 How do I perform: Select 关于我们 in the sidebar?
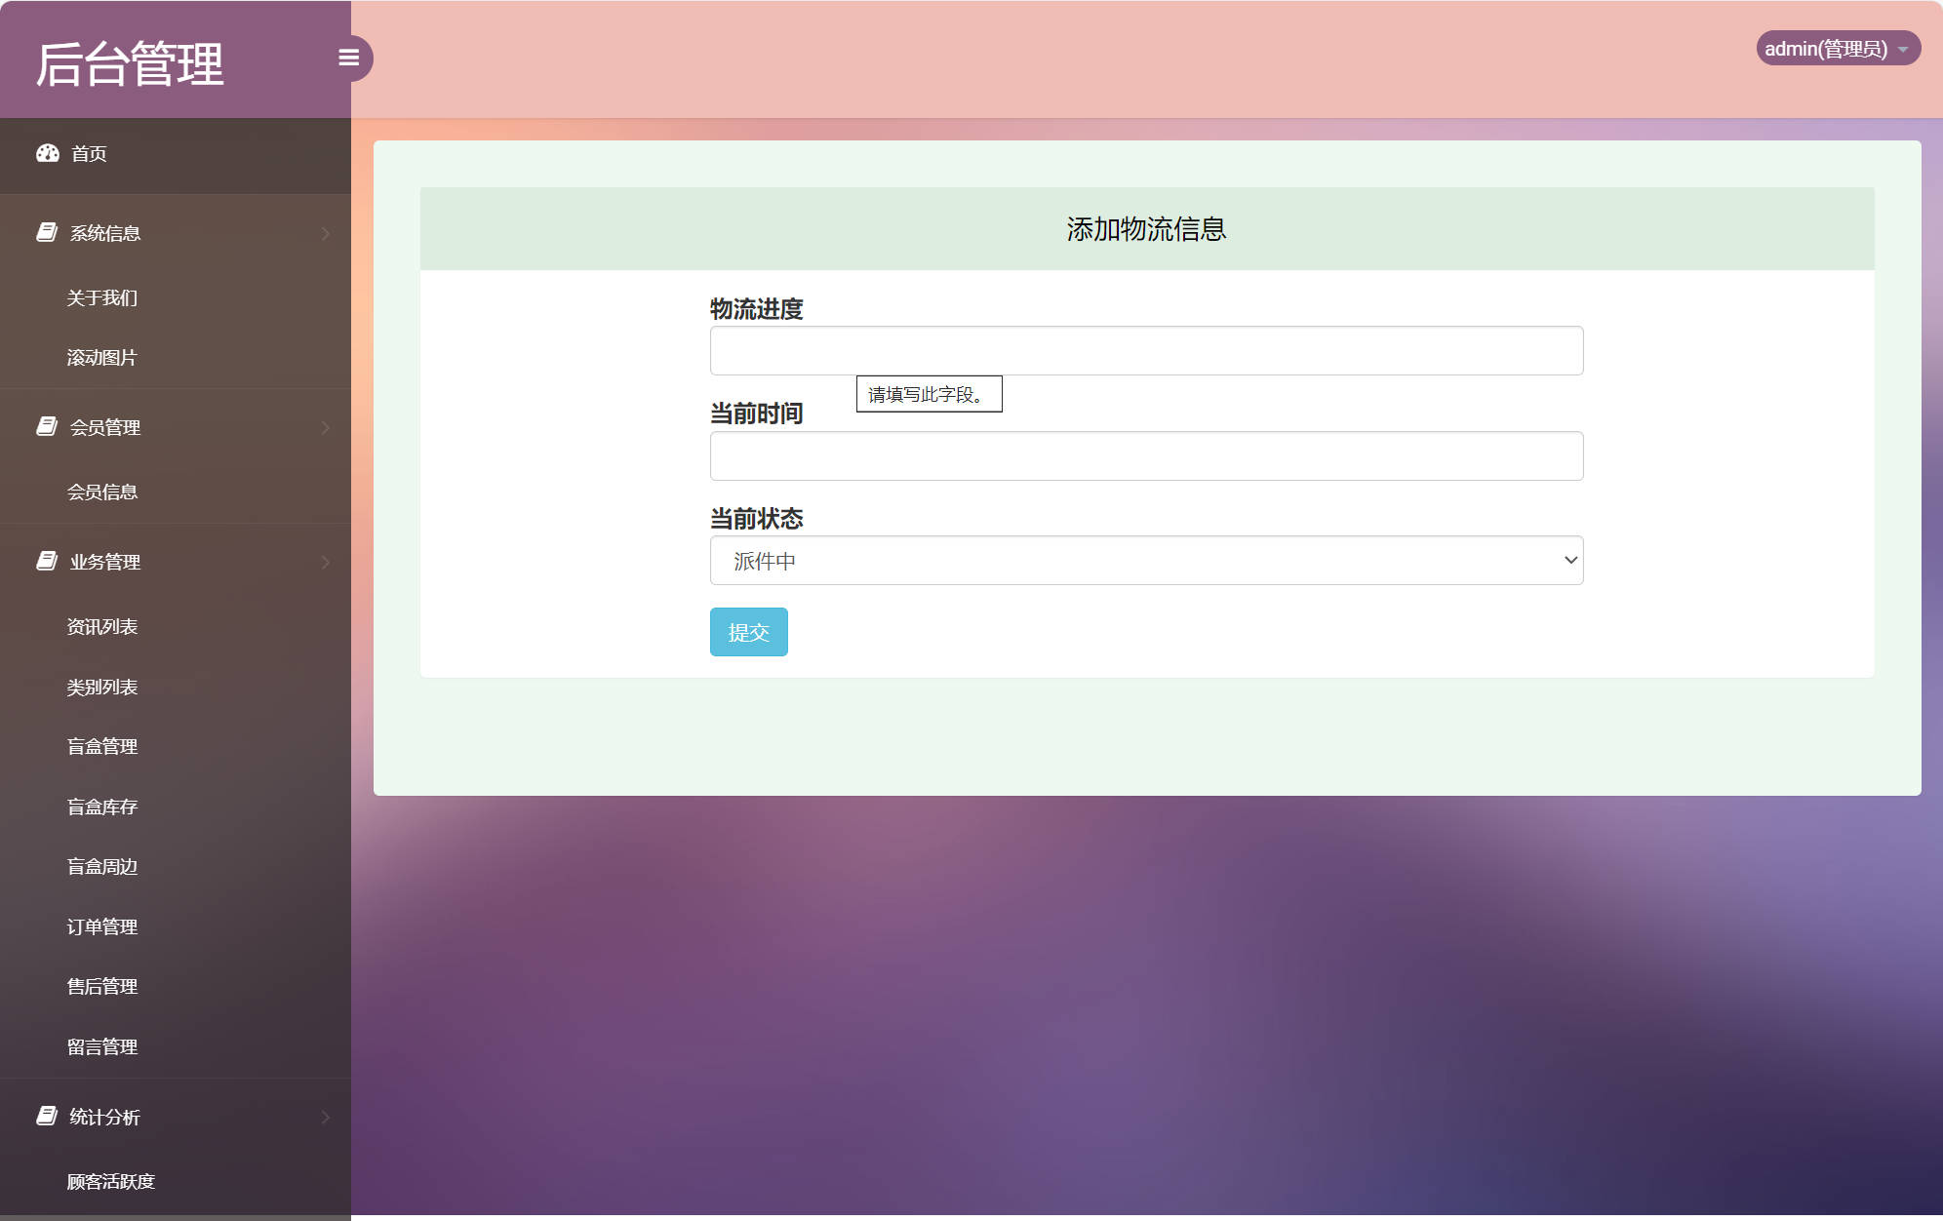coord(101,296)
